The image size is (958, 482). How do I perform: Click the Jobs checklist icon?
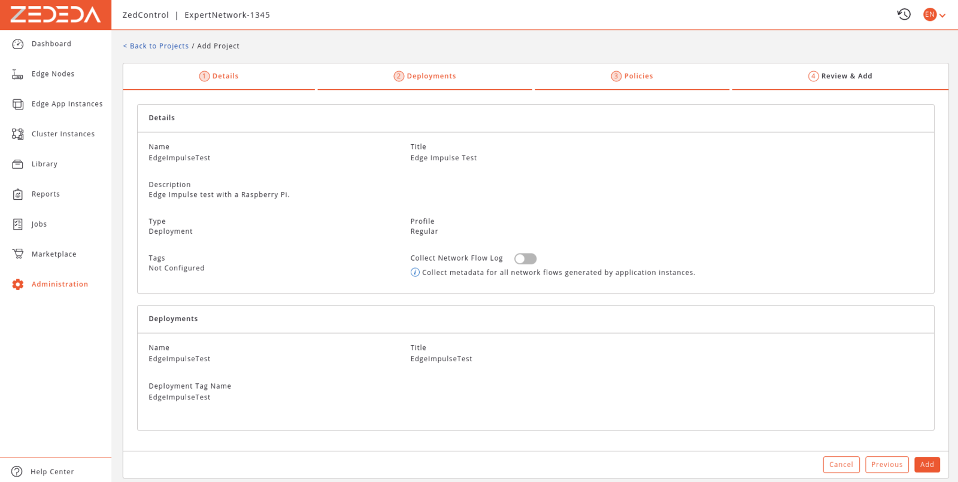pos(18,224)
